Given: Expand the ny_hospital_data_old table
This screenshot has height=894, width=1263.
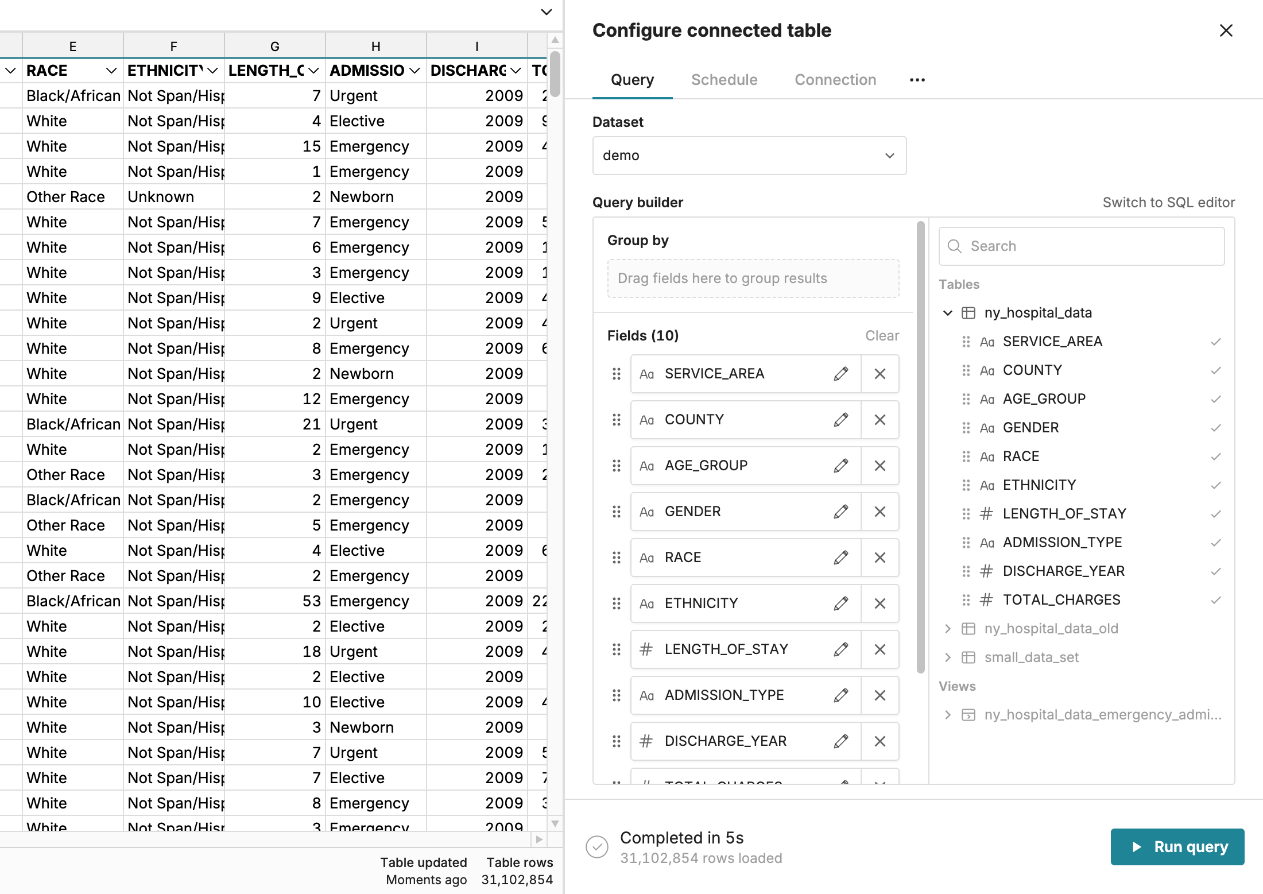Looking at the screenshot, I should 948,629.
